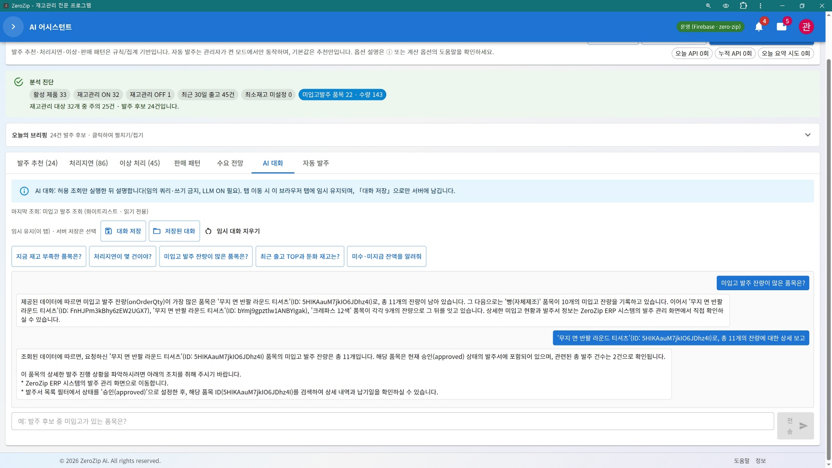
Task: Expand 오늘의 브리핑 with the chevron
Action: coord(808,135)
